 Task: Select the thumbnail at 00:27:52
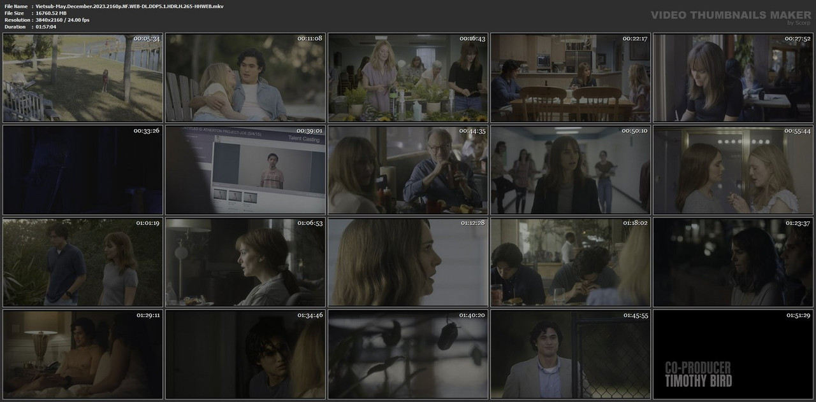733,78
